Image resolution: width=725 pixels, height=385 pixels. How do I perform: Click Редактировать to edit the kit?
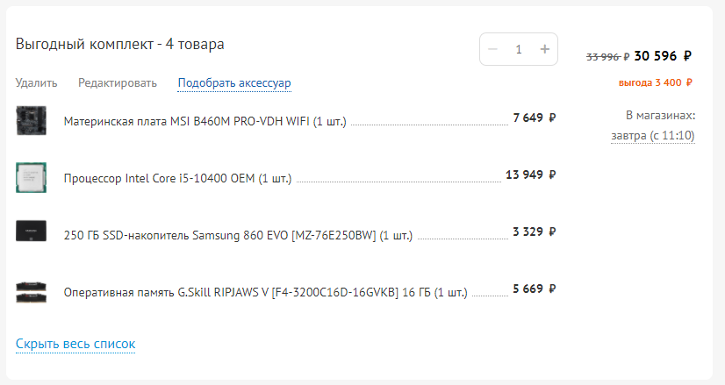(x=118, y=83)
